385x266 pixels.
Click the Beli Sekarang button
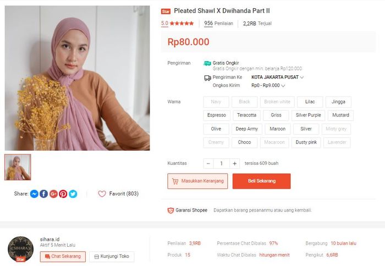pos(261,181)
